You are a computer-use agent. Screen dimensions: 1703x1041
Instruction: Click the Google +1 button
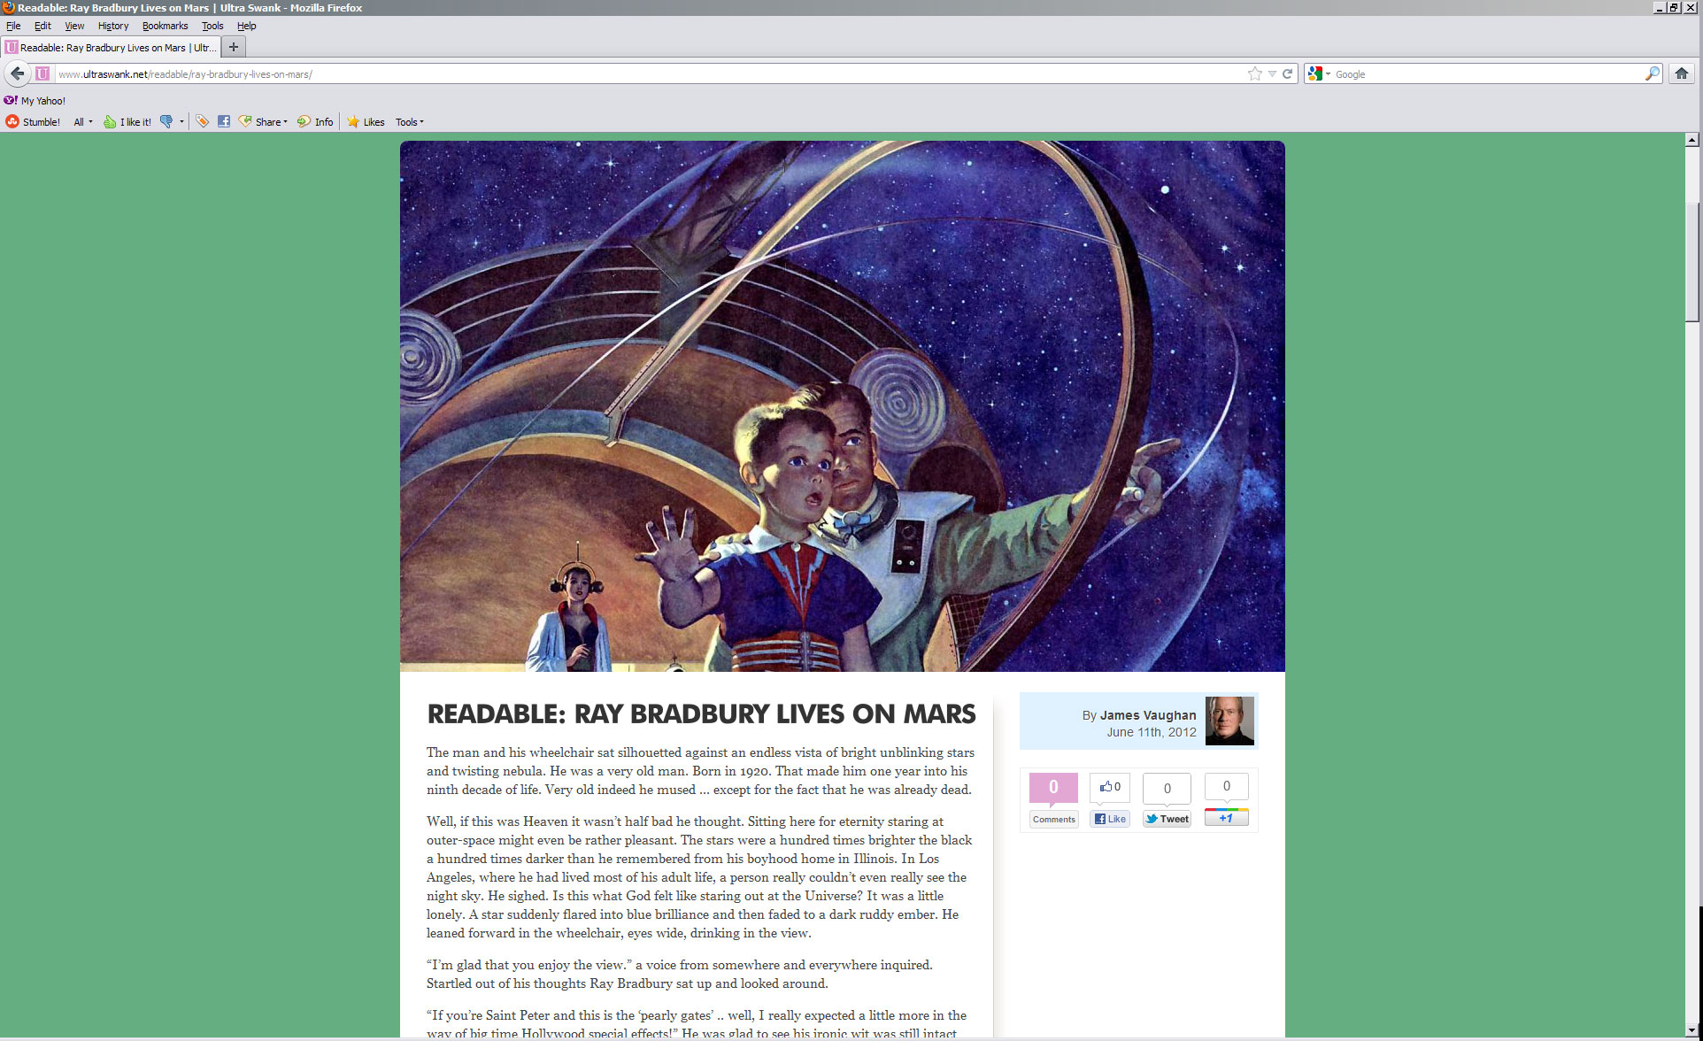[x=1226, y=817]
